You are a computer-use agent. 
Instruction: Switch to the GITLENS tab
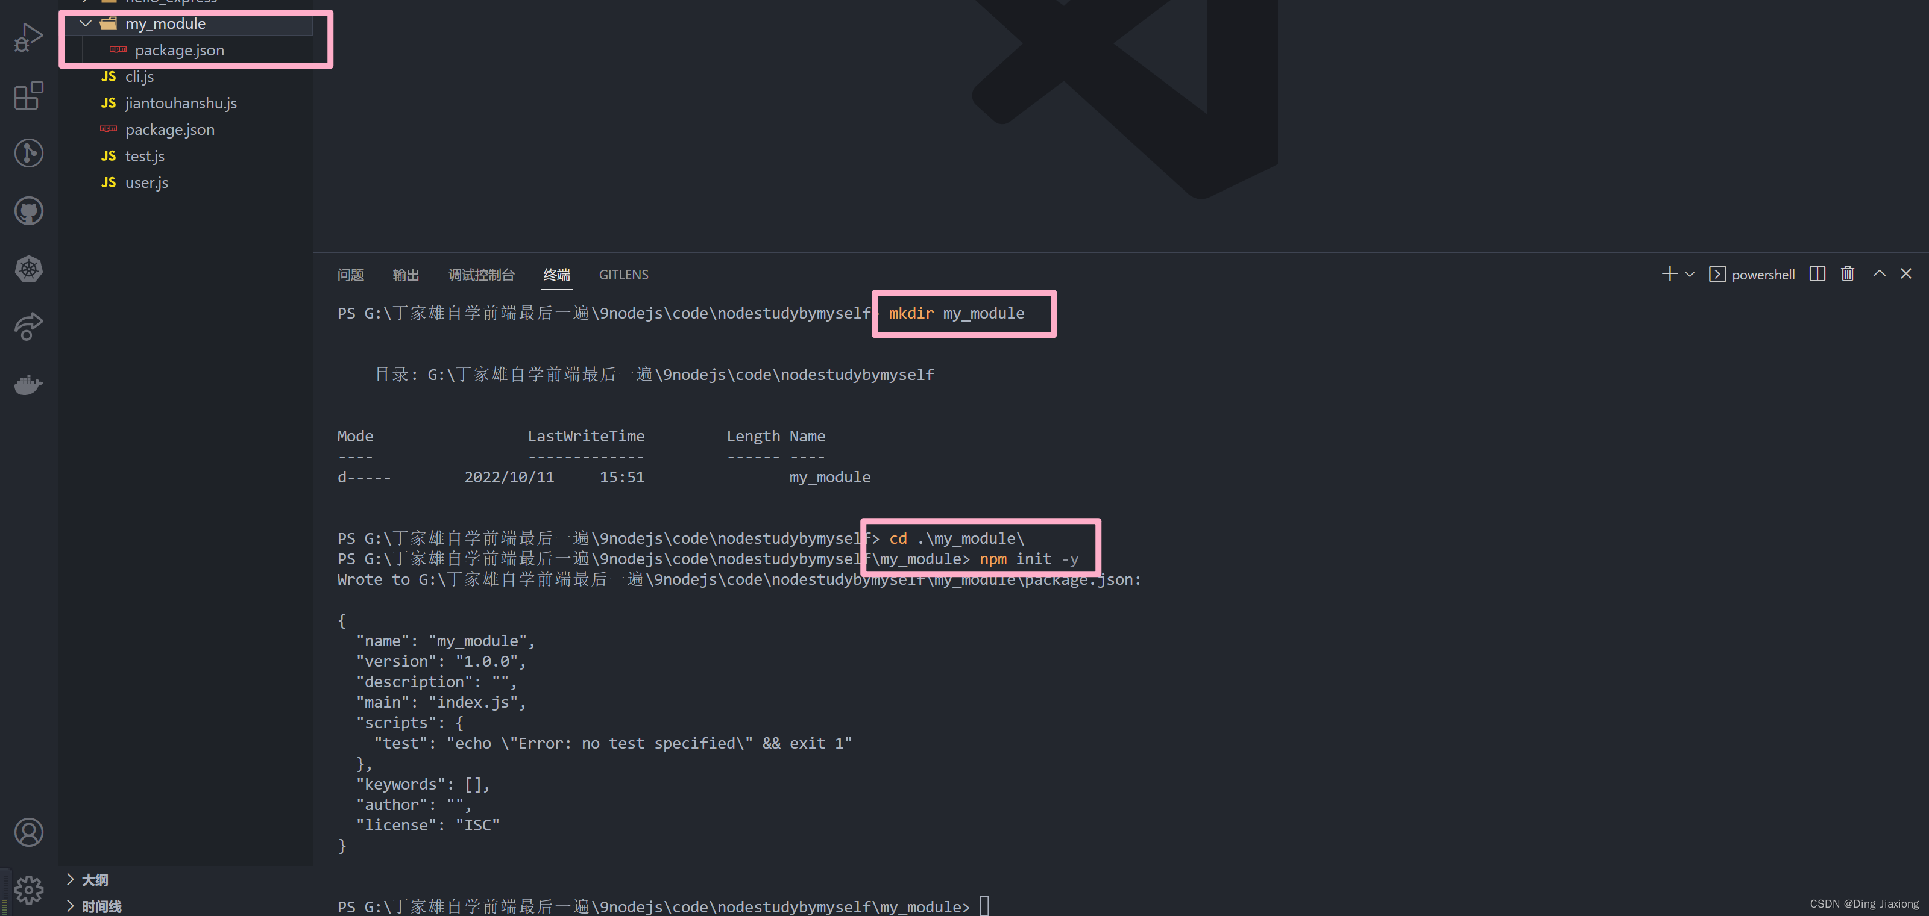[624, 275]
